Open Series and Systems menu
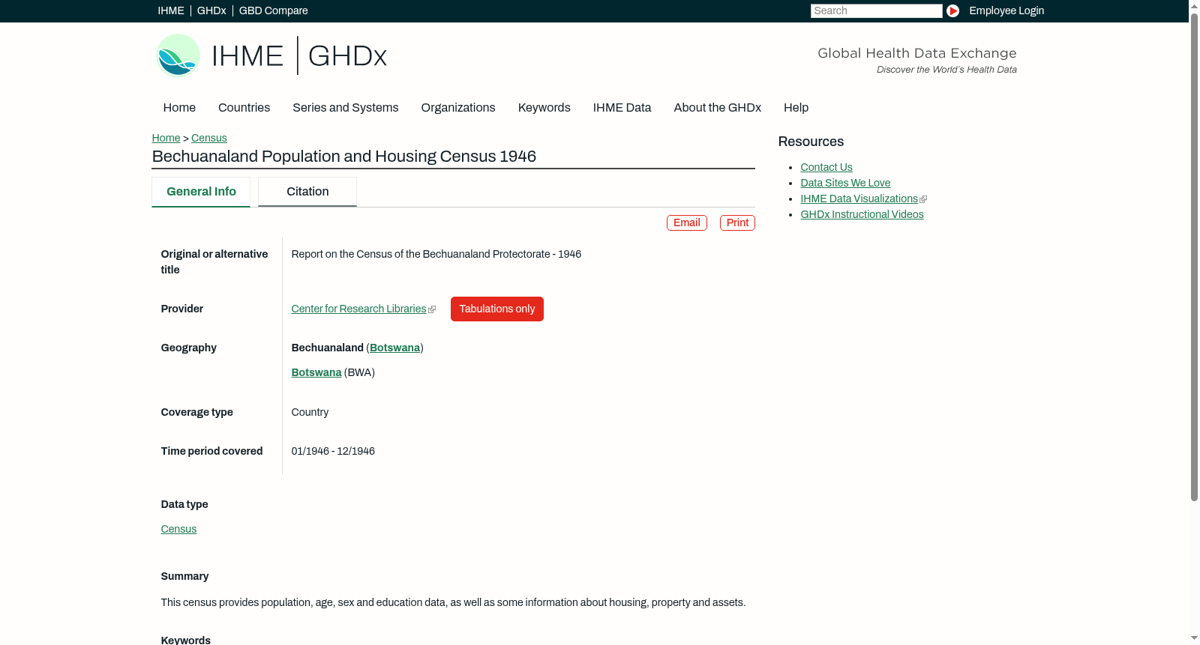Screen dimensions: 1200x645 click(346, 108)
